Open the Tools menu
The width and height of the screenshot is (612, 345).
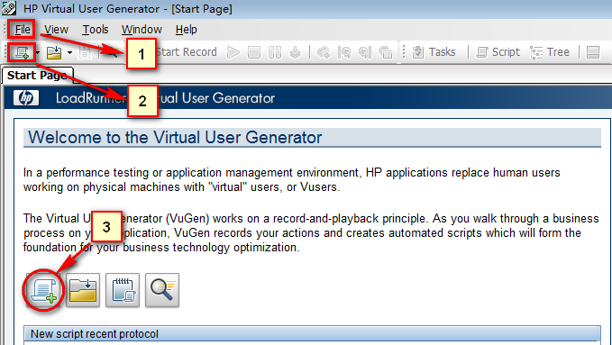click(96, 30)
